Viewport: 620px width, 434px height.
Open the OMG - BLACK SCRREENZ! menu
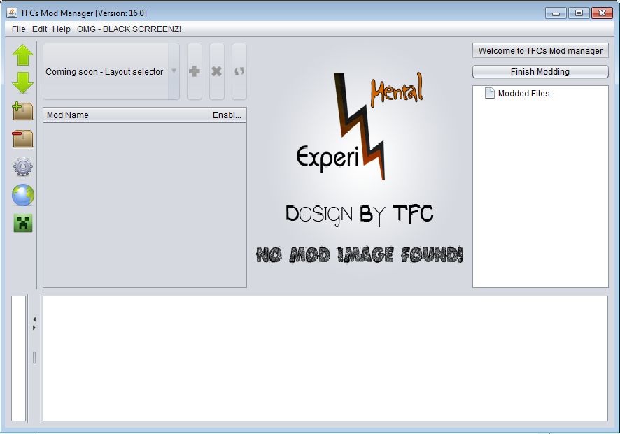pyautogui.click(x=129, y=29)
